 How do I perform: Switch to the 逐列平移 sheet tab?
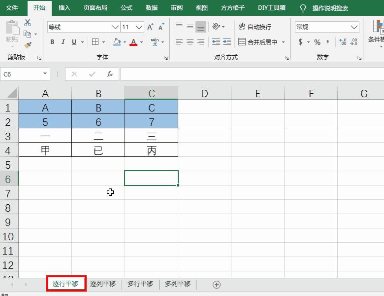[x=102, y=284]
